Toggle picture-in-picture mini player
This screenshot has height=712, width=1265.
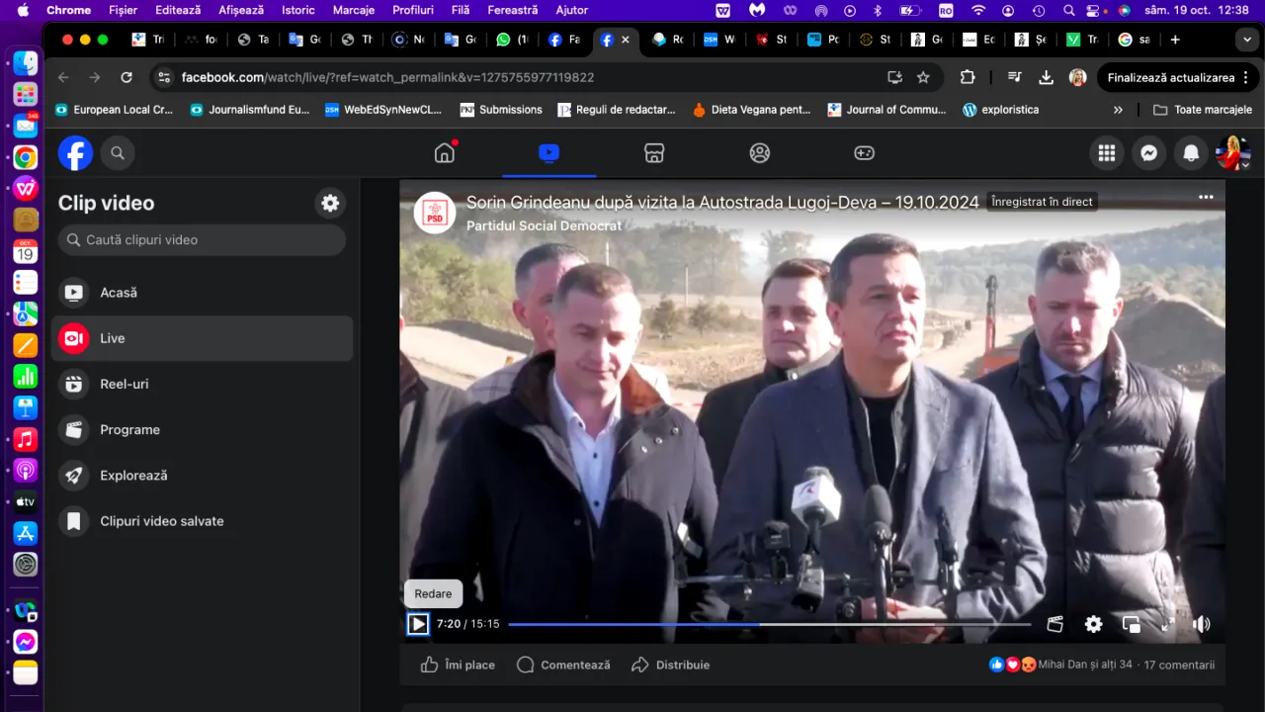(1131, 624)
